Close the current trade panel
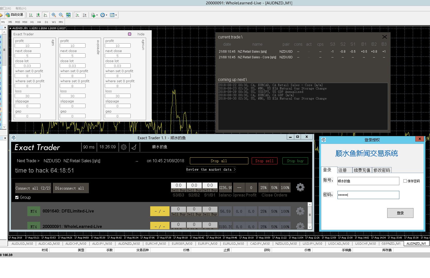The height and width of the screenshot is (278, 430). pos(384,37)
